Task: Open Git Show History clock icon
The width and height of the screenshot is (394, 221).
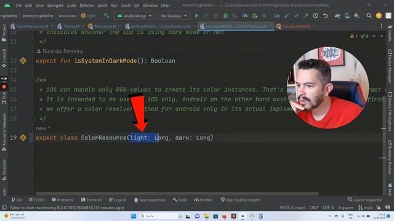Action: pos(316,16)
